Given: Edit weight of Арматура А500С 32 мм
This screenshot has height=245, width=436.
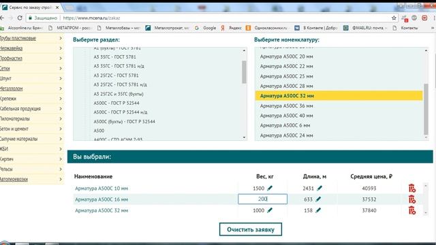Looking at the screenshot, I should coord(270,210).
